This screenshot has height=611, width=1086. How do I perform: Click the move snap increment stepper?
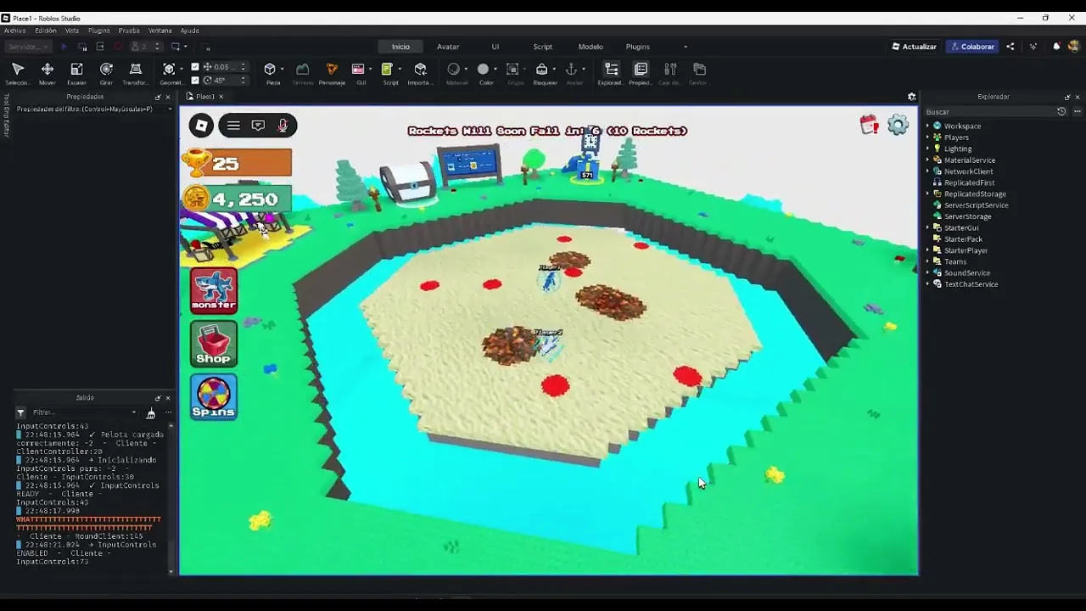point(243,67)
